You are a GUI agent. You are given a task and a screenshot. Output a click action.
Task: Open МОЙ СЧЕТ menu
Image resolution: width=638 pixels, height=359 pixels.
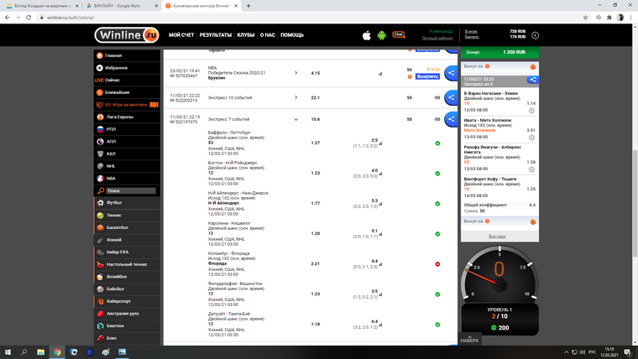181,35
